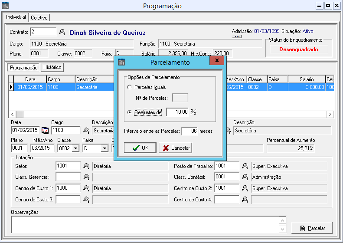The height and width of the screenshot is (243, 343).
Task: Click lookup icon for Class. Contábil
Action: (245, 177)
